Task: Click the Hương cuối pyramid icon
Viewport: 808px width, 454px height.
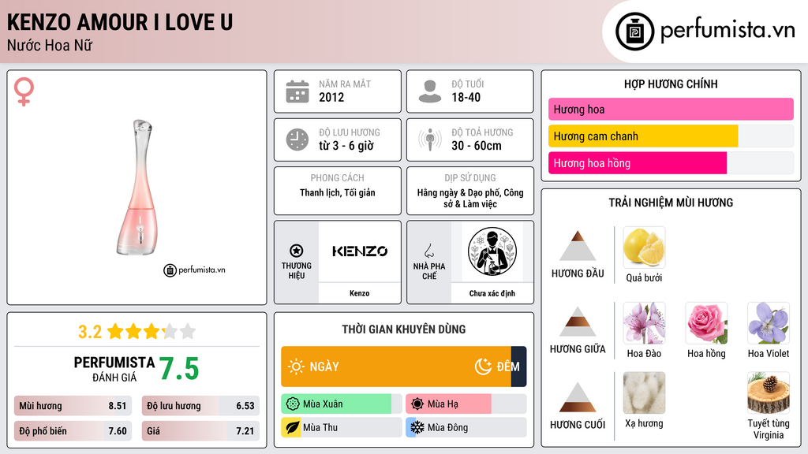Action: point(578,397)
